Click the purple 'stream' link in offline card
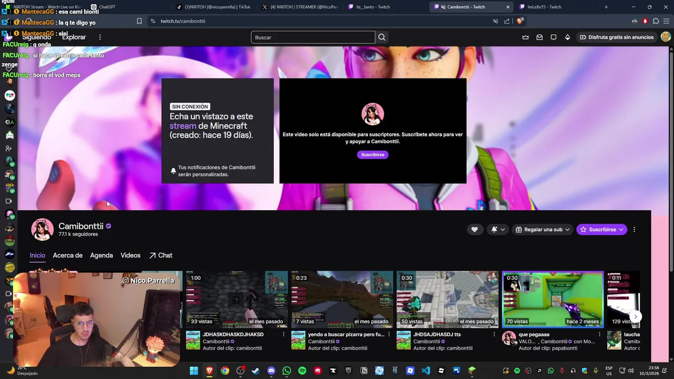The image size is (674, 379). tap(183, 126)
